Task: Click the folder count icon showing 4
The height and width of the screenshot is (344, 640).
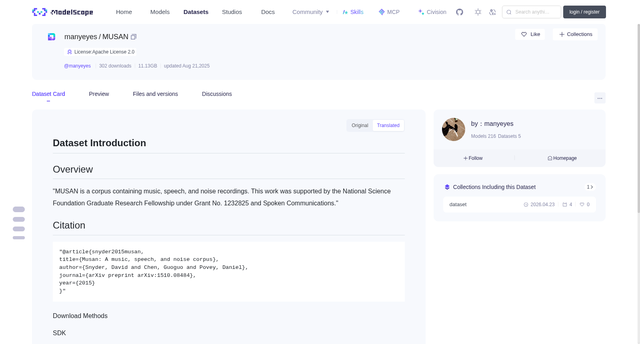Action: (x=565, y=205)
